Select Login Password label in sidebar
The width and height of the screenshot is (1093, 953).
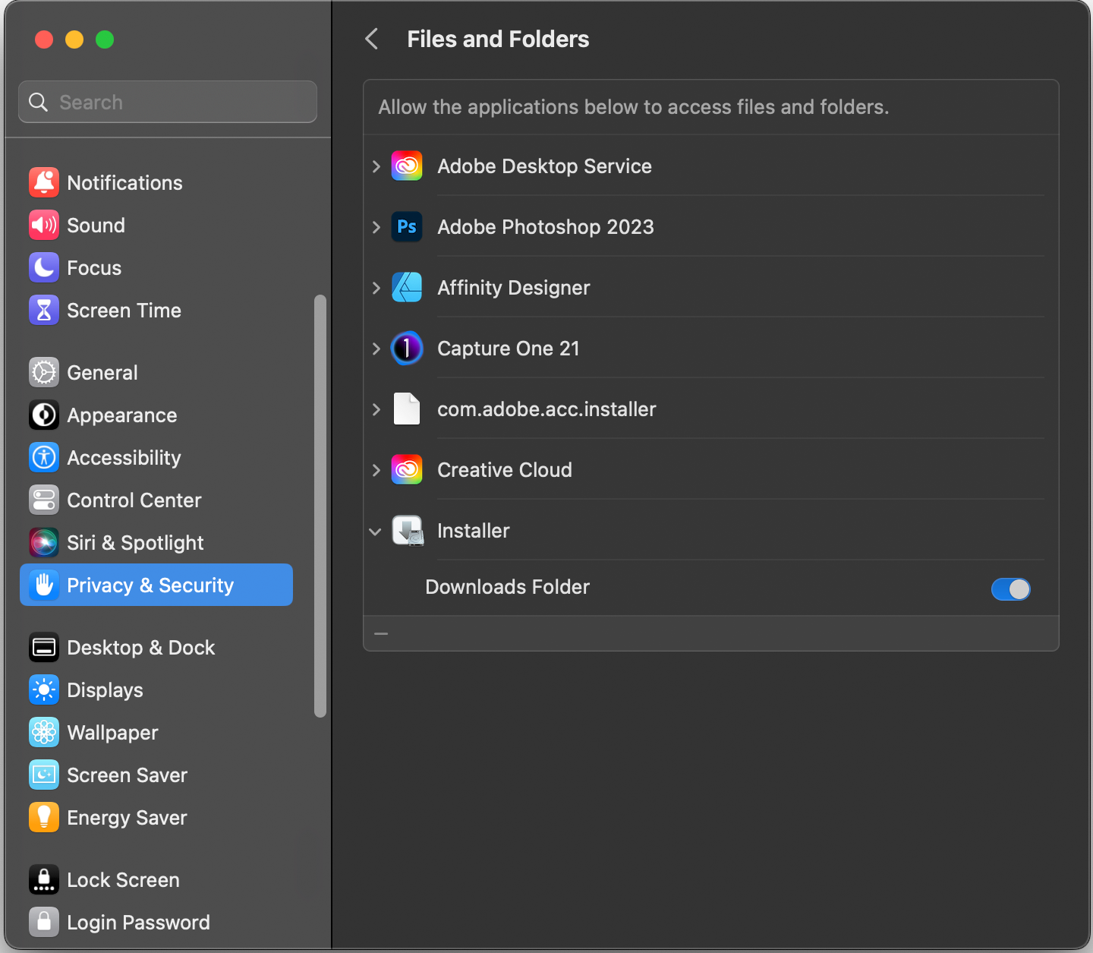tap(138, 923)
